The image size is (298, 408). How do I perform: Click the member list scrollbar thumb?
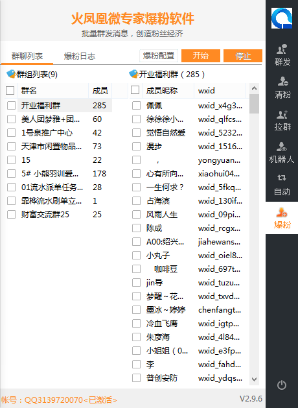coord(254,104)
